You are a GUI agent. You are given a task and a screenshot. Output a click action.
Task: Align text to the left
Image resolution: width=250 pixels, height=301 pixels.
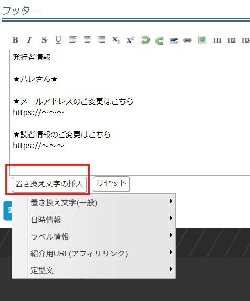pyautogui.click(x=73, y=40)
